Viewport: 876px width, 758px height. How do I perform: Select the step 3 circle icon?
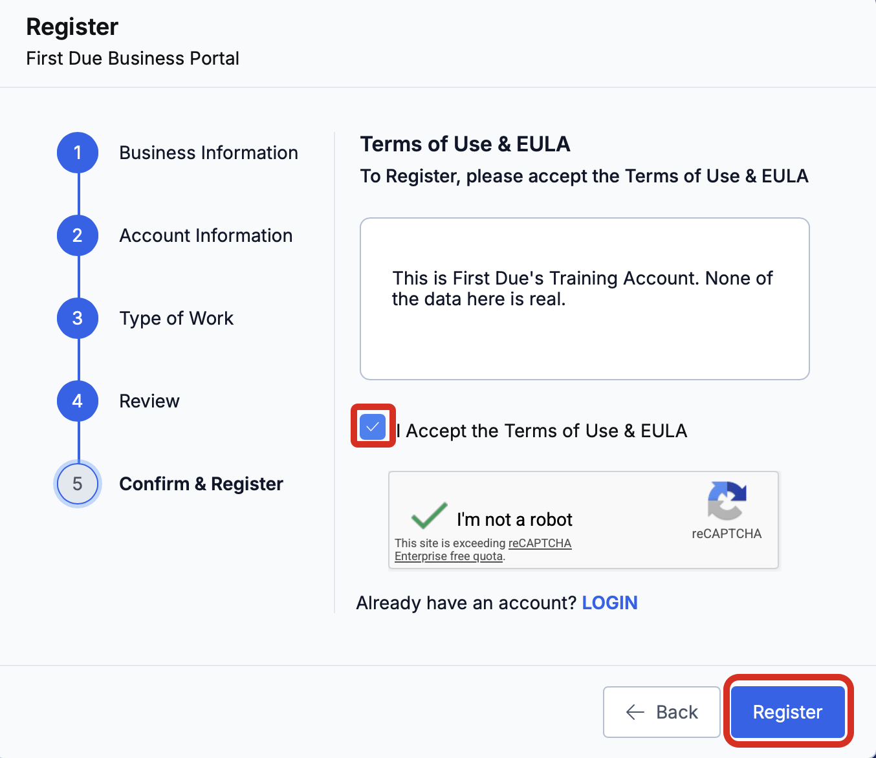(78, 318)
